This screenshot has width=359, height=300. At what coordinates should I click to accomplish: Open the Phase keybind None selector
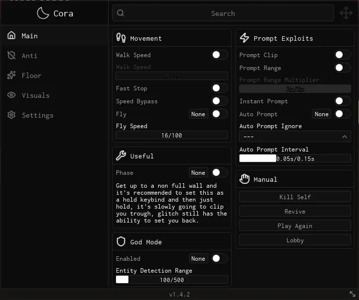(198, 172)
